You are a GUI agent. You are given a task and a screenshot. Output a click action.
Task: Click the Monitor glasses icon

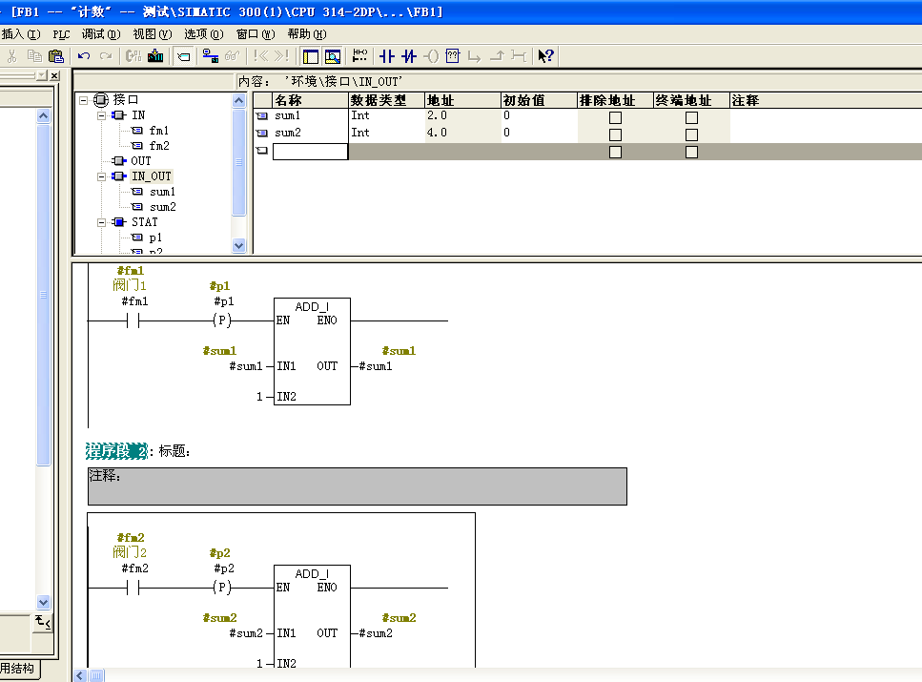click(233, 56)
